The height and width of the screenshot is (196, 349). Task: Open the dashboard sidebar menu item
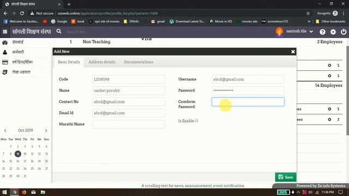[x=18, y=42]
